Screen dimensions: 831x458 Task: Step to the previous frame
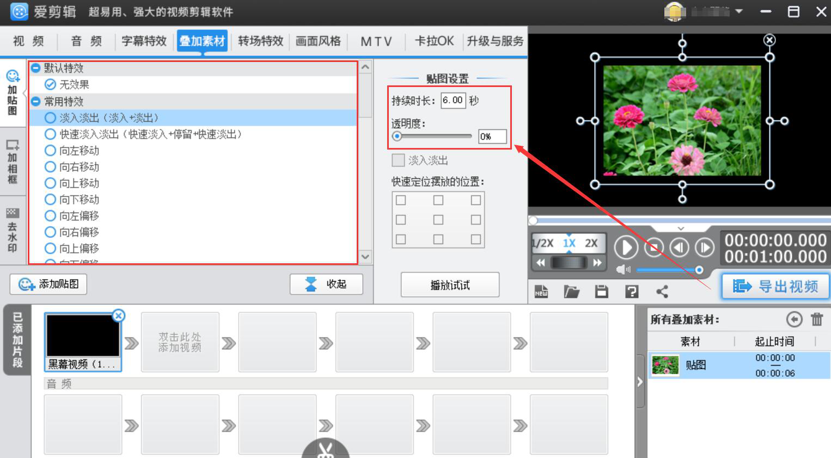(x=679, y=248)
